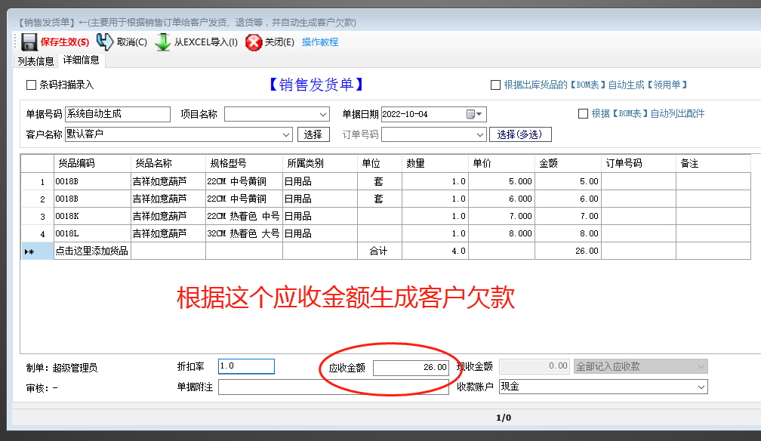Expand the 客户名称 customer dropdown

pos(285,134)
